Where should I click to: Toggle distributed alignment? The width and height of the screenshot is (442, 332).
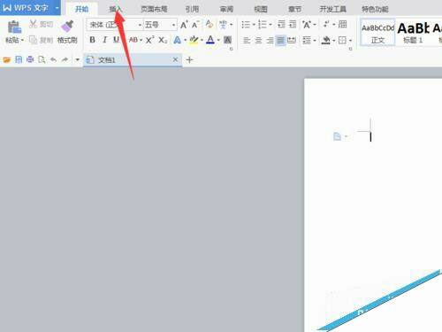[292, 40]
